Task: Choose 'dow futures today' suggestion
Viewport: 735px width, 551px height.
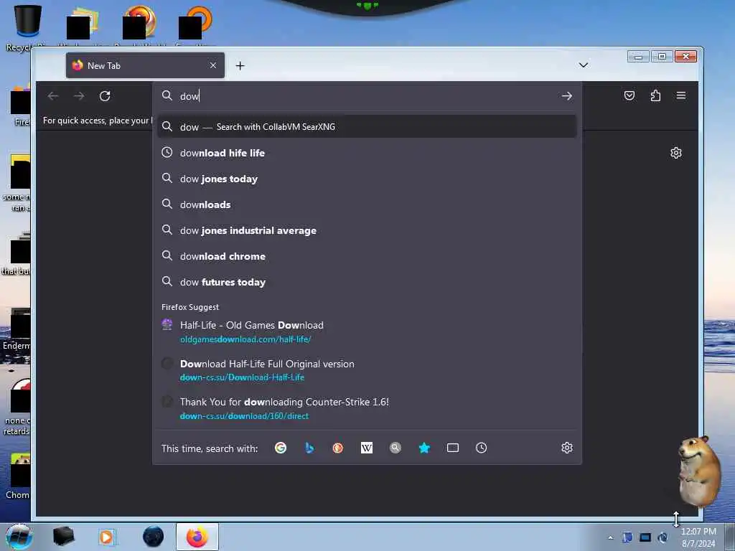Action: (x=367, y=281)
